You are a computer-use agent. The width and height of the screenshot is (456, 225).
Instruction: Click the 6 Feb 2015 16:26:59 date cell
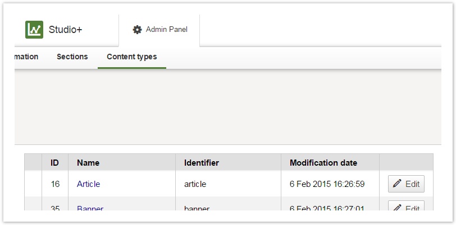tap(327, 184)
